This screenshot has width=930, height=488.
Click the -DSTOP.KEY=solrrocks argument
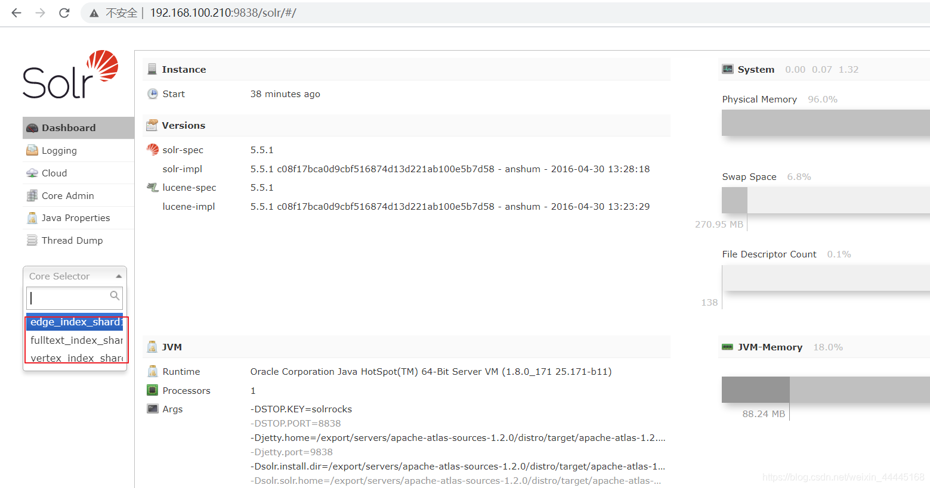pos(301,409)
